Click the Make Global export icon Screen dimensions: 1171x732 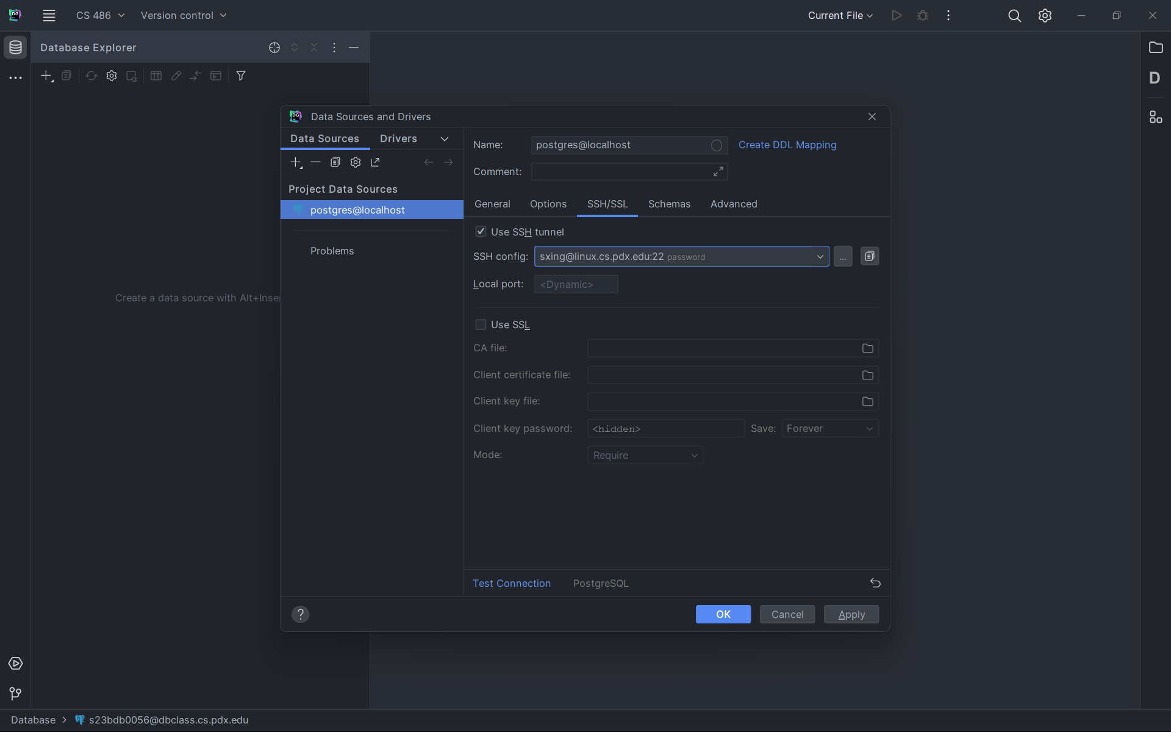click(375, 162)
